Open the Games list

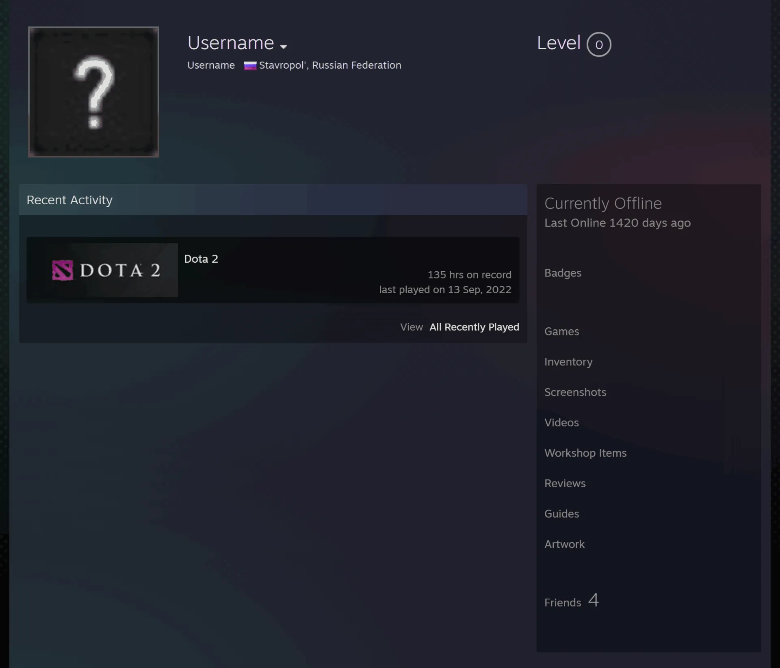(561, 331)
